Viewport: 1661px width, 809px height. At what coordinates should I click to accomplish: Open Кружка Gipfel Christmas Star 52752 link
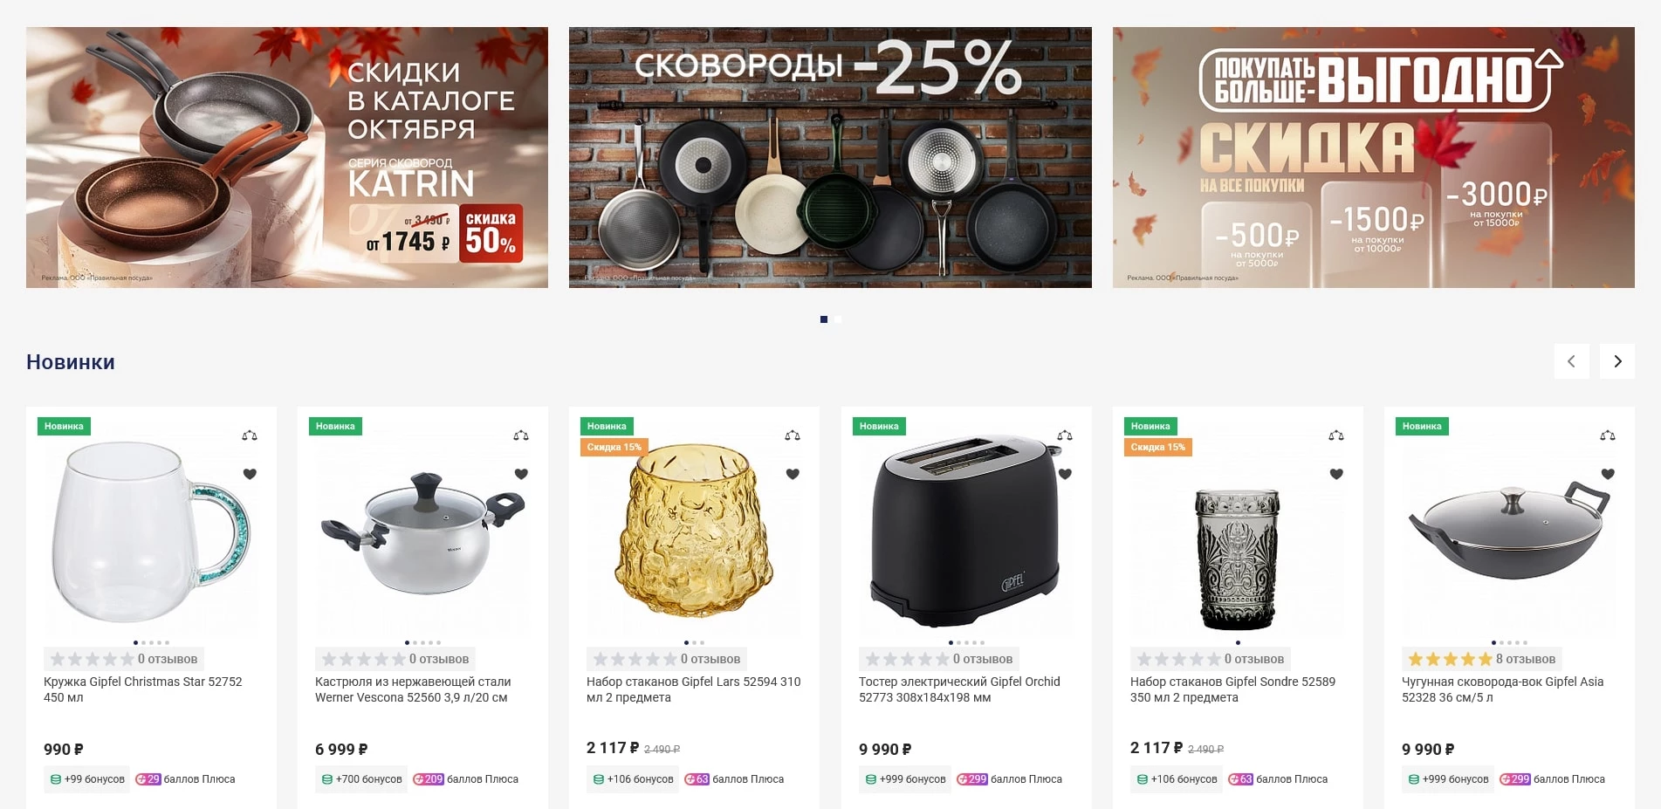(x=143, y=689)
